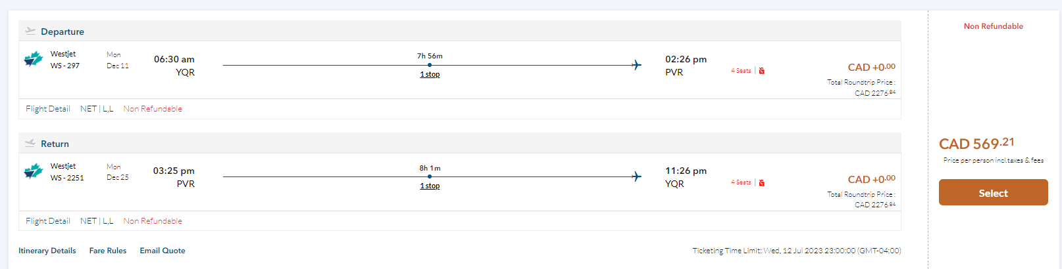The height and width of the screenshot is (269, 1062).
Task: Click the return stop marker on route line
Action: coord(430,176)
